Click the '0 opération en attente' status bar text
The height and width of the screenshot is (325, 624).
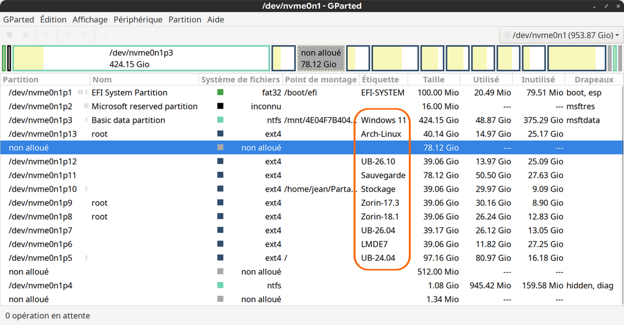48,316
